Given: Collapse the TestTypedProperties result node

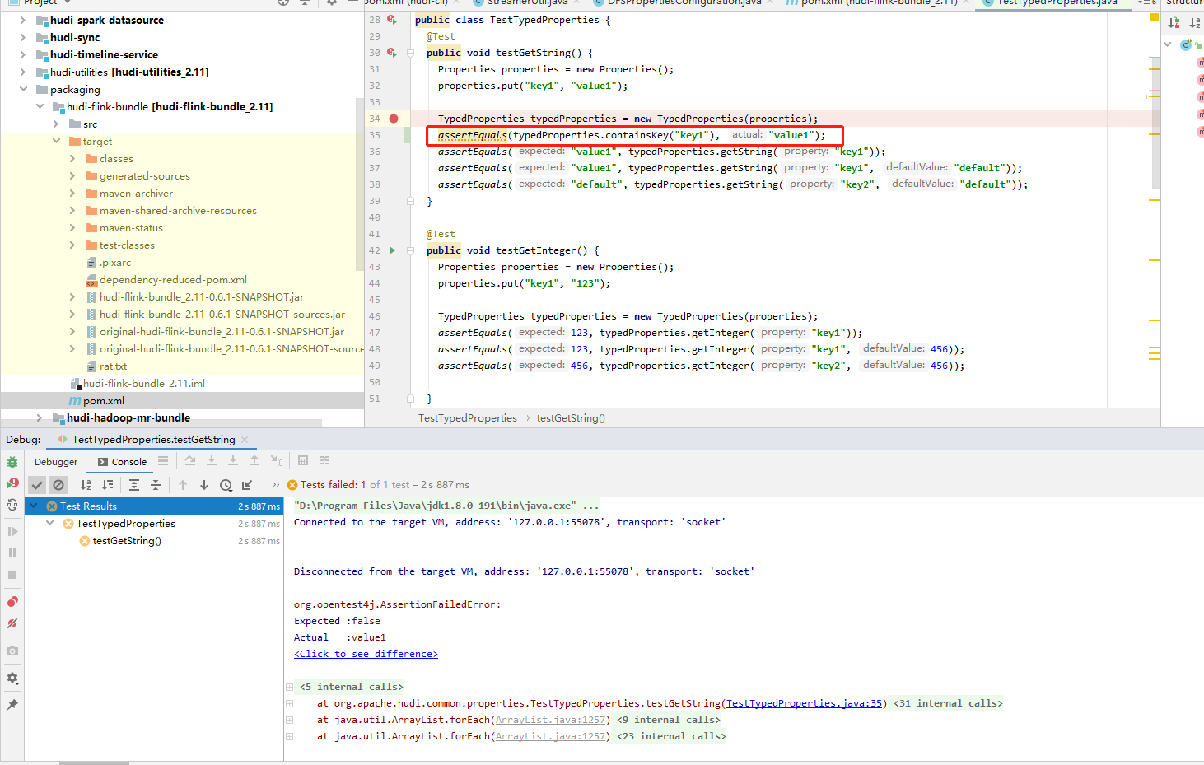Looking at the screenshot, I should [50, 524].
